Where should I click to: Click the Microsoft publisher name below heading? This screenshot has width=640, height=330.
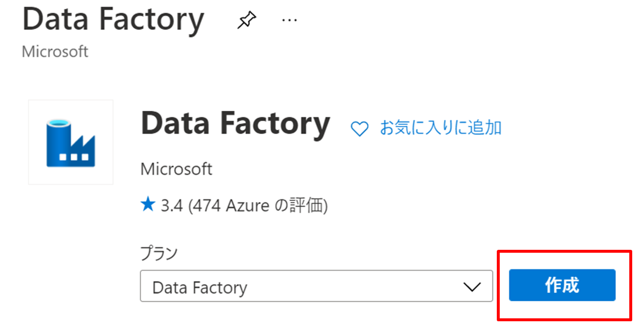pos(176,169)
